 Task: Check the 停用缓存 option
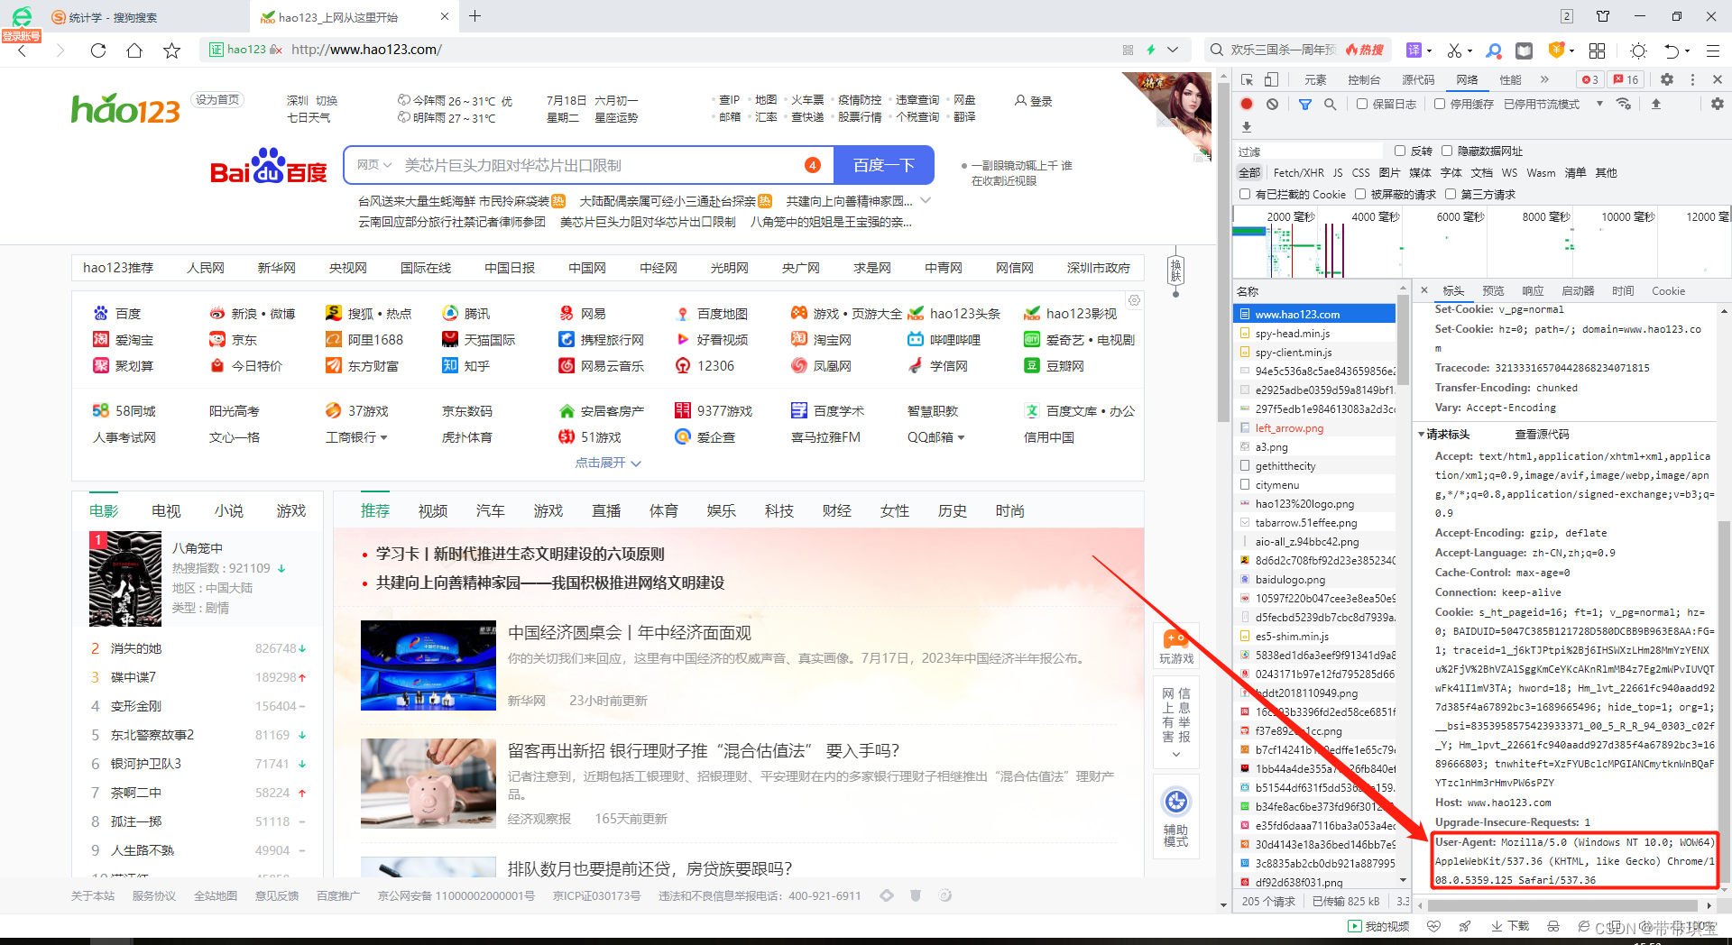1440,104
